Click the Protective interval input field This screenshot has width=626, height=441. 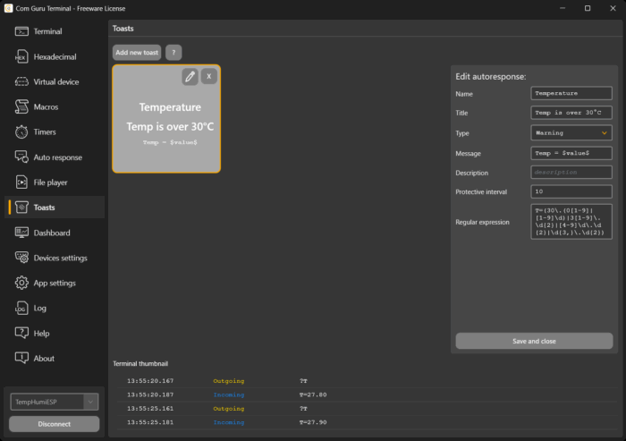coord(571,191)
